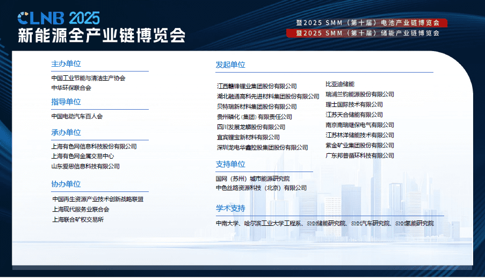485x278 pixels.
Task: Click the 指导单位 section heading
Action: point(66,102)
